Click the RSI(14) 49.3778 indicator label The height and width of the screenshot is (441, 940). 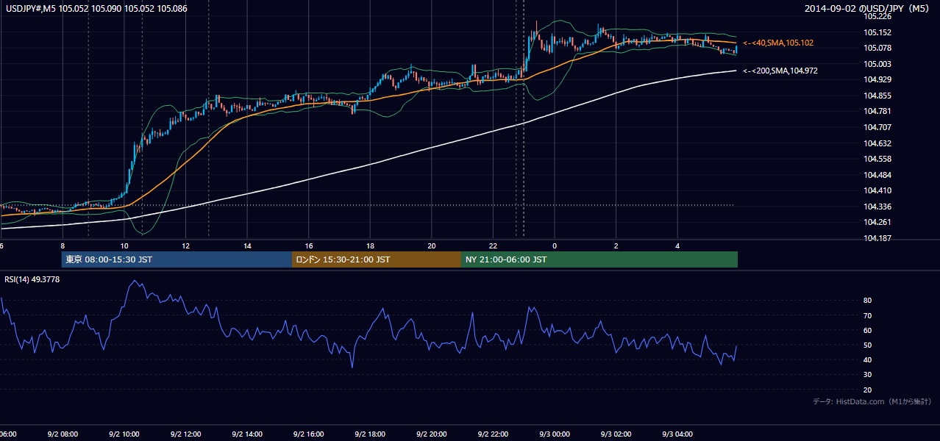click(33, 279)
